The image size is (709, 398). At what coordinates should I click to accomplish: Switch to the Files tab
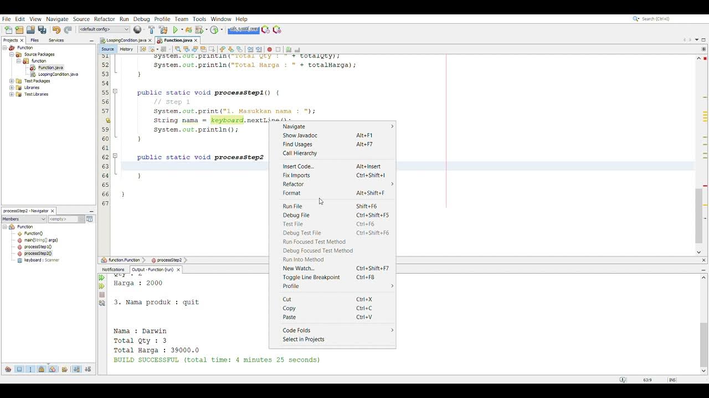pos(34,40)
